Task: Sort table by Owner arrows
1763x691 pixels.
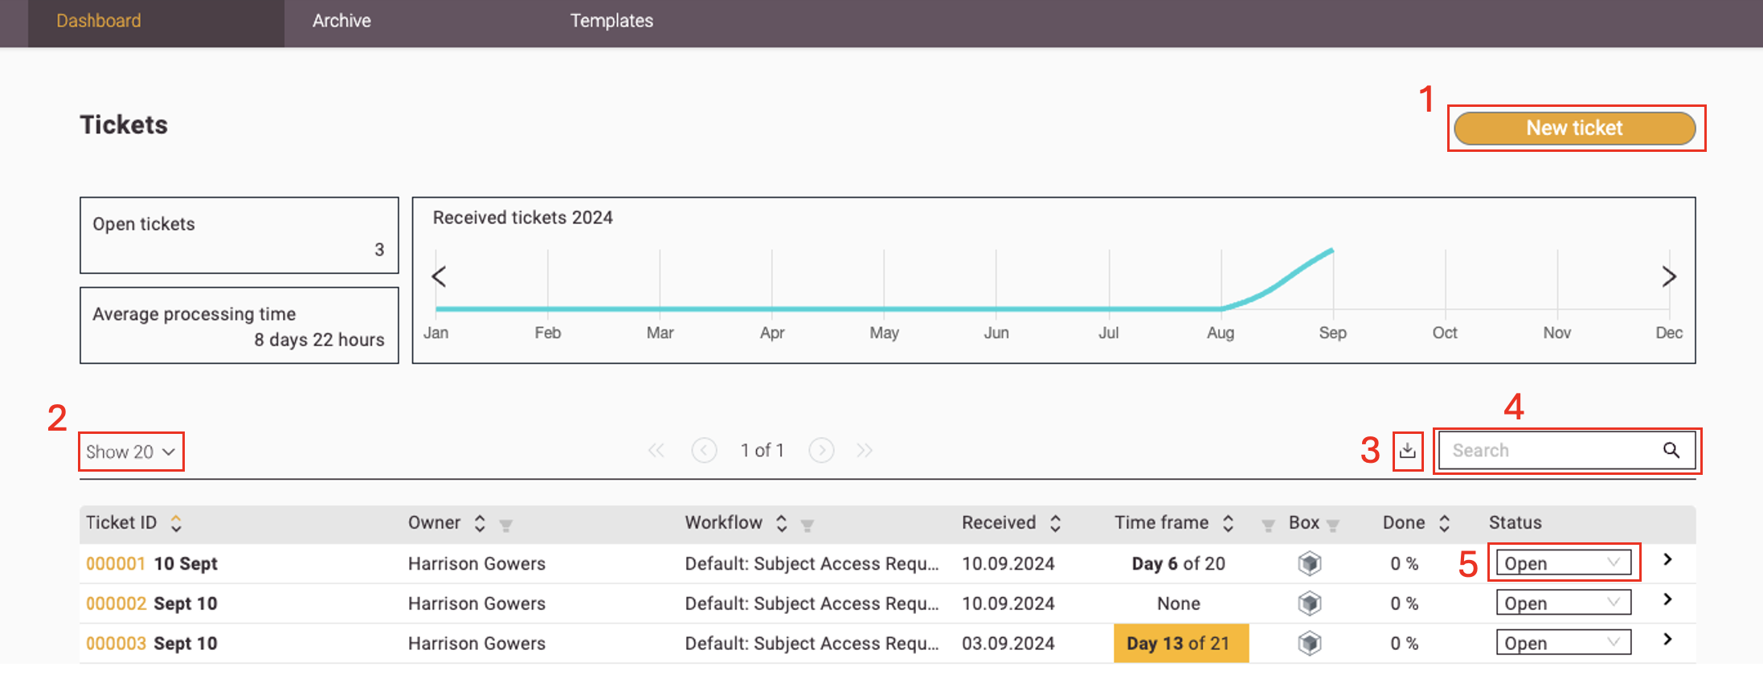Action: [480, 523]
